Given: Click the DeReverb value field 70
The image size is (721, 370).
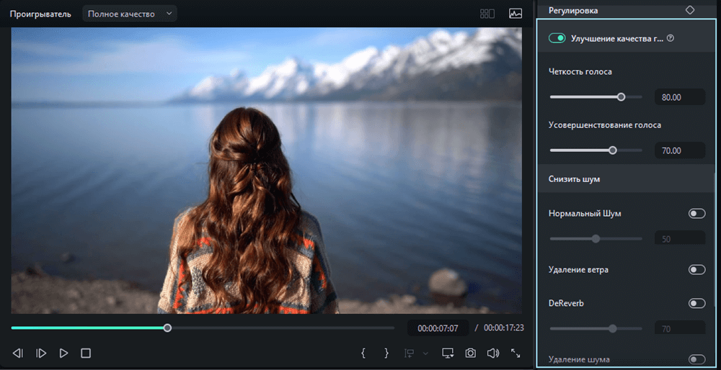Looking at the screenshot, I should (680, 329).
